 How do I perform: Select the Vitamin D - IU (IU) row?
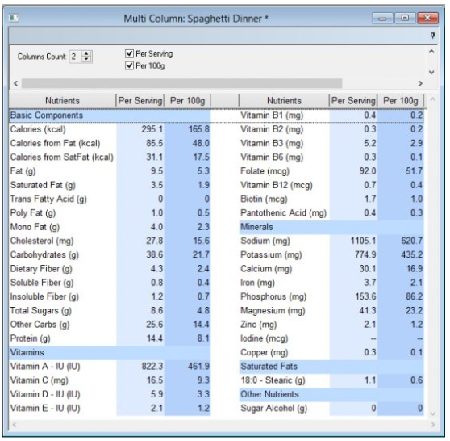110,394
